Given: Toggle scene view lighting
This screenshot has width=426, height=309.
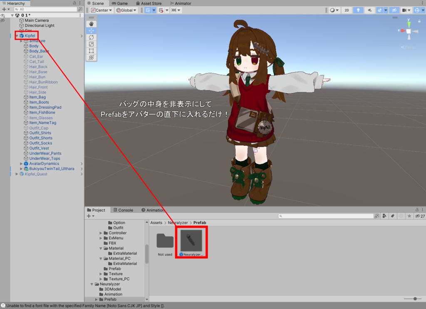Looking at the screenshot, I should pos(358,10).
